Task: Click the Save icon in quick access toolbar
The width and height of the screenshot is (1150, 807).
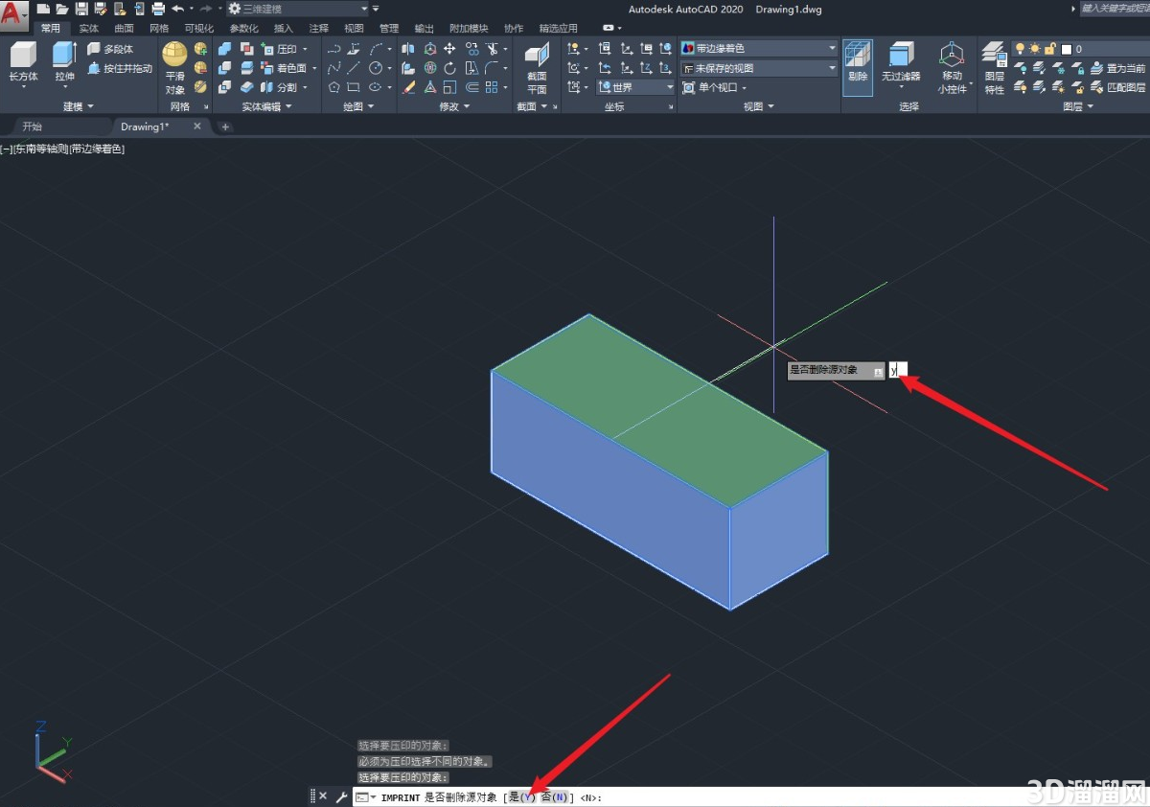Action: tap(81, 9)
